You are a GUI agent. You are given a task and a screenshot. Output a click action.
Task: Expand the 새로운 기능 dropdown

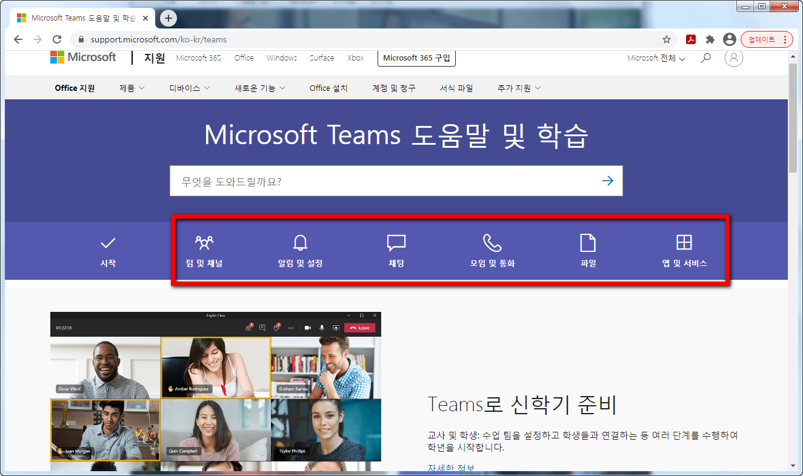(260, 88)
